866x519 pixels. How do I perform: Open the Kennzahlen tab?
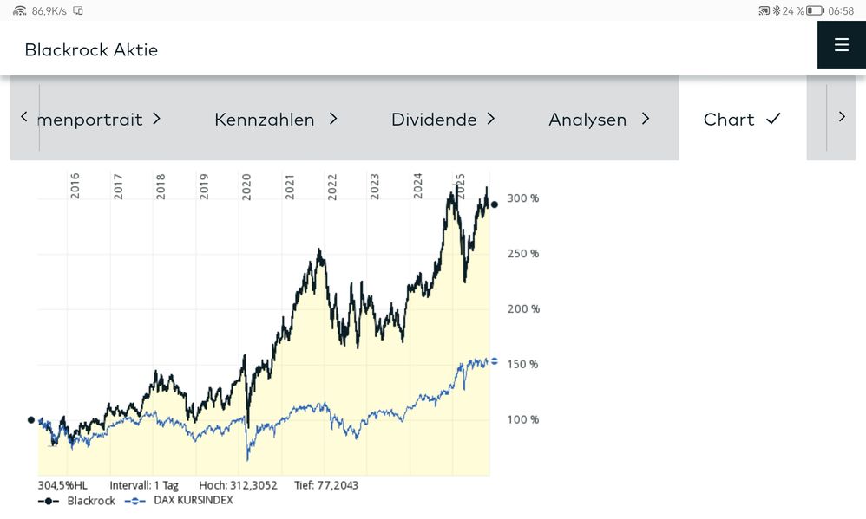[265, 119]
